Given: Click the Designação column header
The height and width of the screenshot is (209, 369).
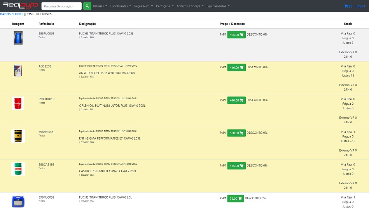Looking at the screenshot, I should click(87, 24).
